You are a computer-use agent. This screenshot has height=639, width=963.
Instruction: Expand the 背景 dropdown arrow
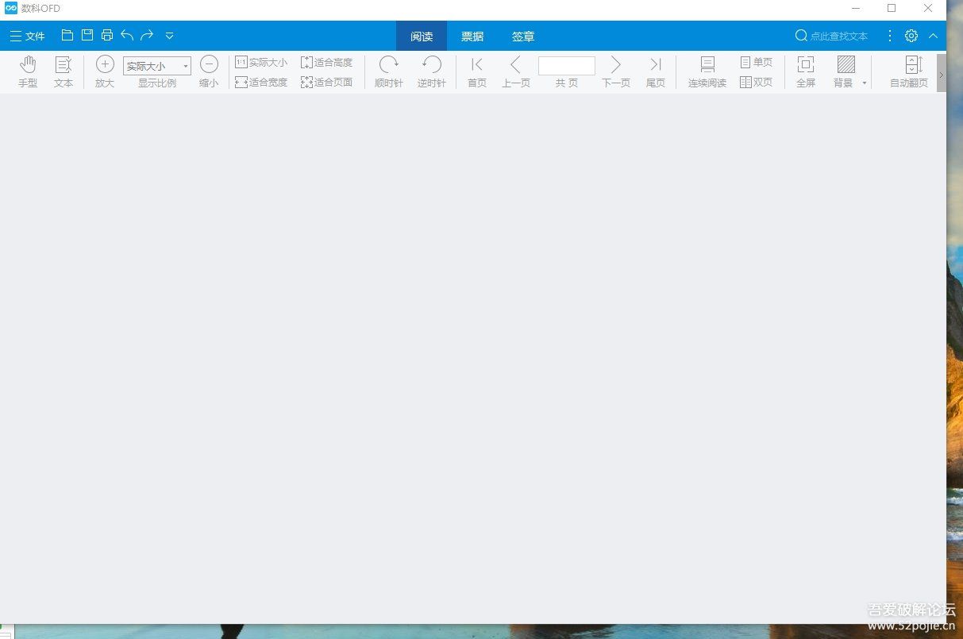(865, 83)
